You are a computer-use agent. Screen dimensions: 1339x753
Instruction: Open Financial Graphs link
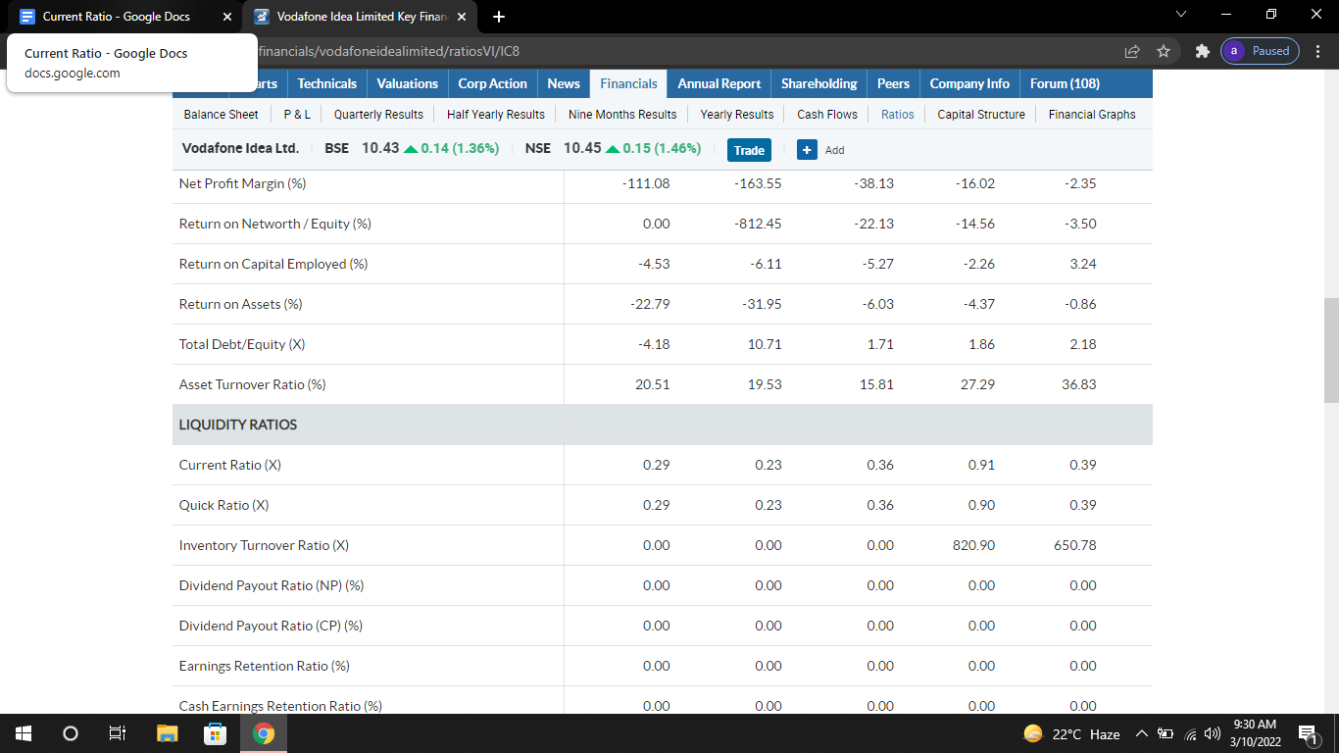tap(1092, 115)
